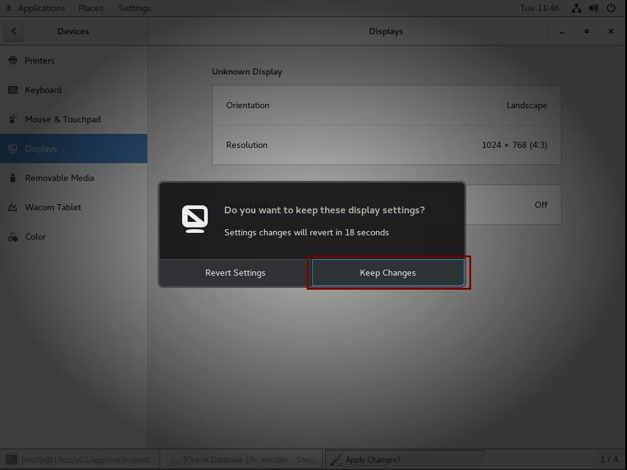The height and width of the screenshot is (470, 627).
Task: Open the Applications menu
Action: [x=41, y=8]
